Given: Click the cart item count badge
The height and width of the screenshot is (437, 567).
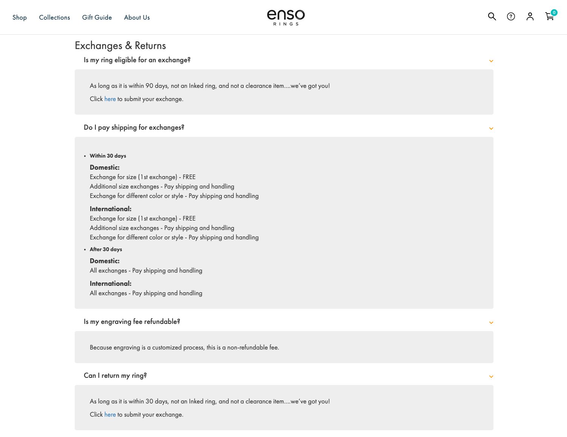Looking at the screenshot, I should pyautogui.click(x=554, y=12).
